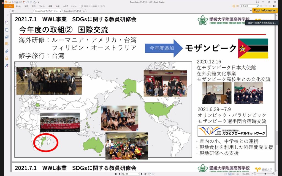Open the layers panel icon in sidebar
The height and width of the screenshot is (176, 282).
point(7,37)
